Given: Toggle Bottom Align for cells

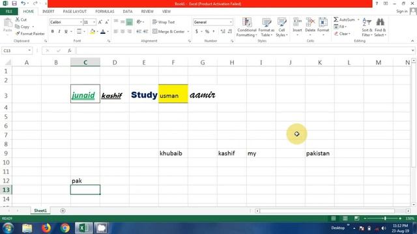Looking at the screenshot, I should point(130,22).
